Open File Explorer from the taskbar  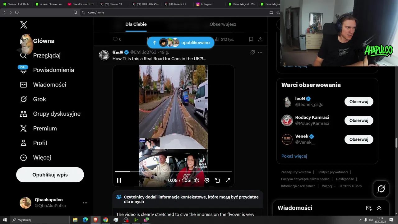(x=75, y=220)
